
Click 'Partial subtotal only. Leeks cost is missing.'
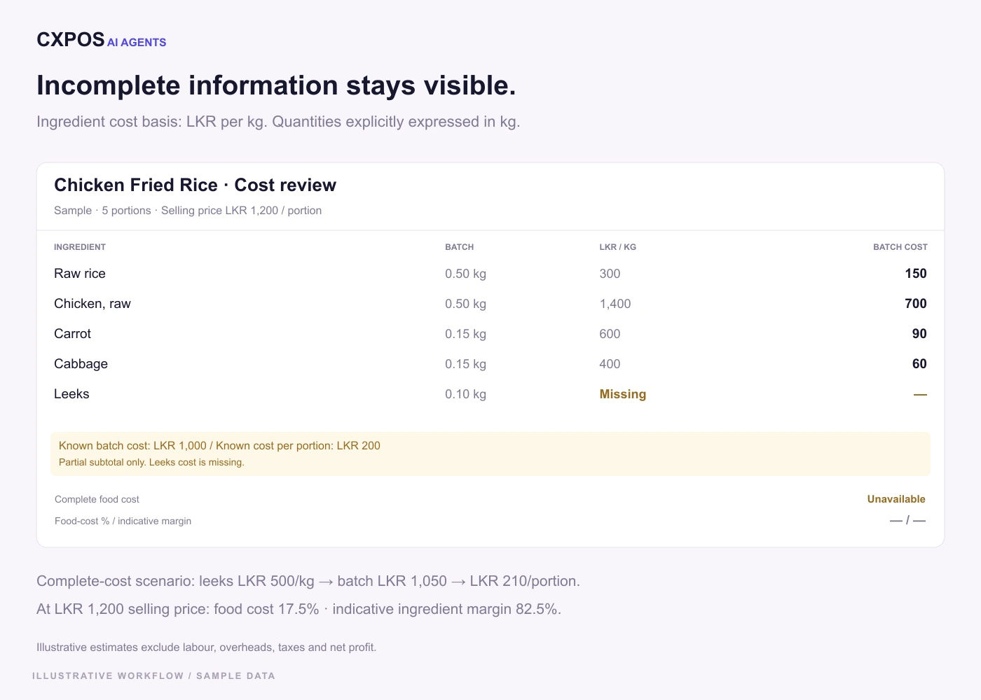pos(151,463)
